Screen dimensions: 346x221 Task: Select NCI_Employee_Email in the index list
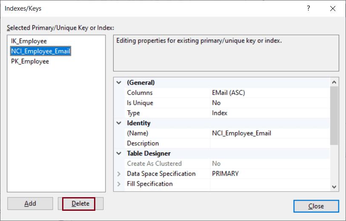pyautogui.click(x=40, y=51)
